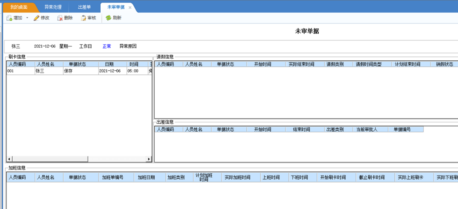Click 人员姓名 column header in 刷卡信息
The height and width of the screenshot is (209, 458).
[49, 64]
